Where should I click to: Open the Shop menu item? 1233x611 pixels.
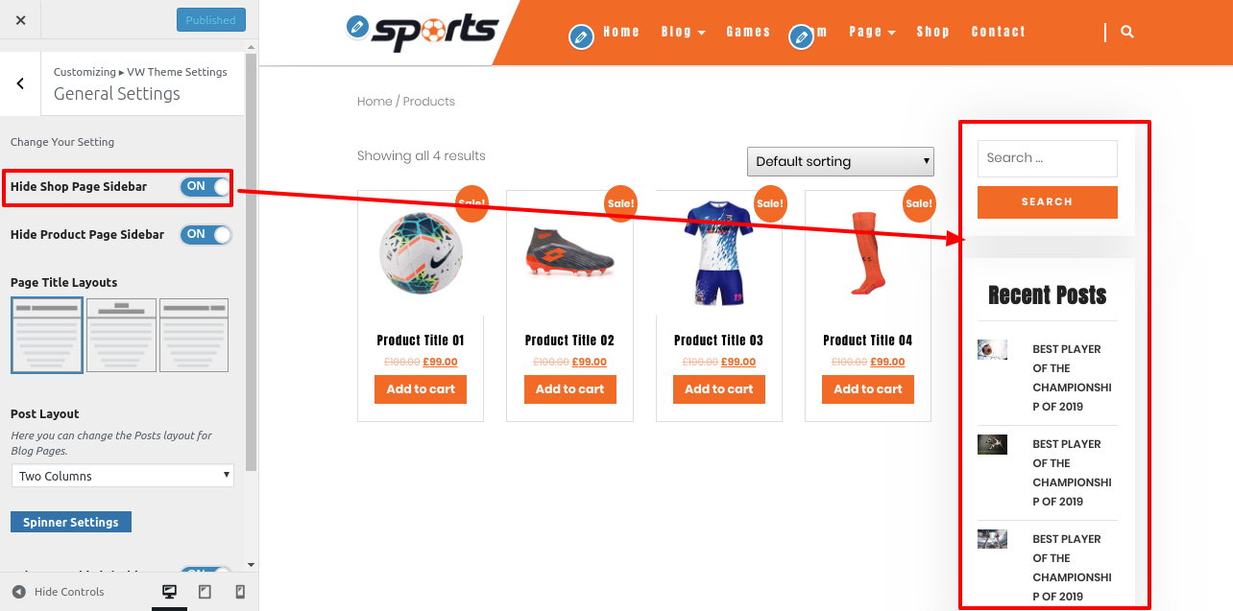coord(932,32)
